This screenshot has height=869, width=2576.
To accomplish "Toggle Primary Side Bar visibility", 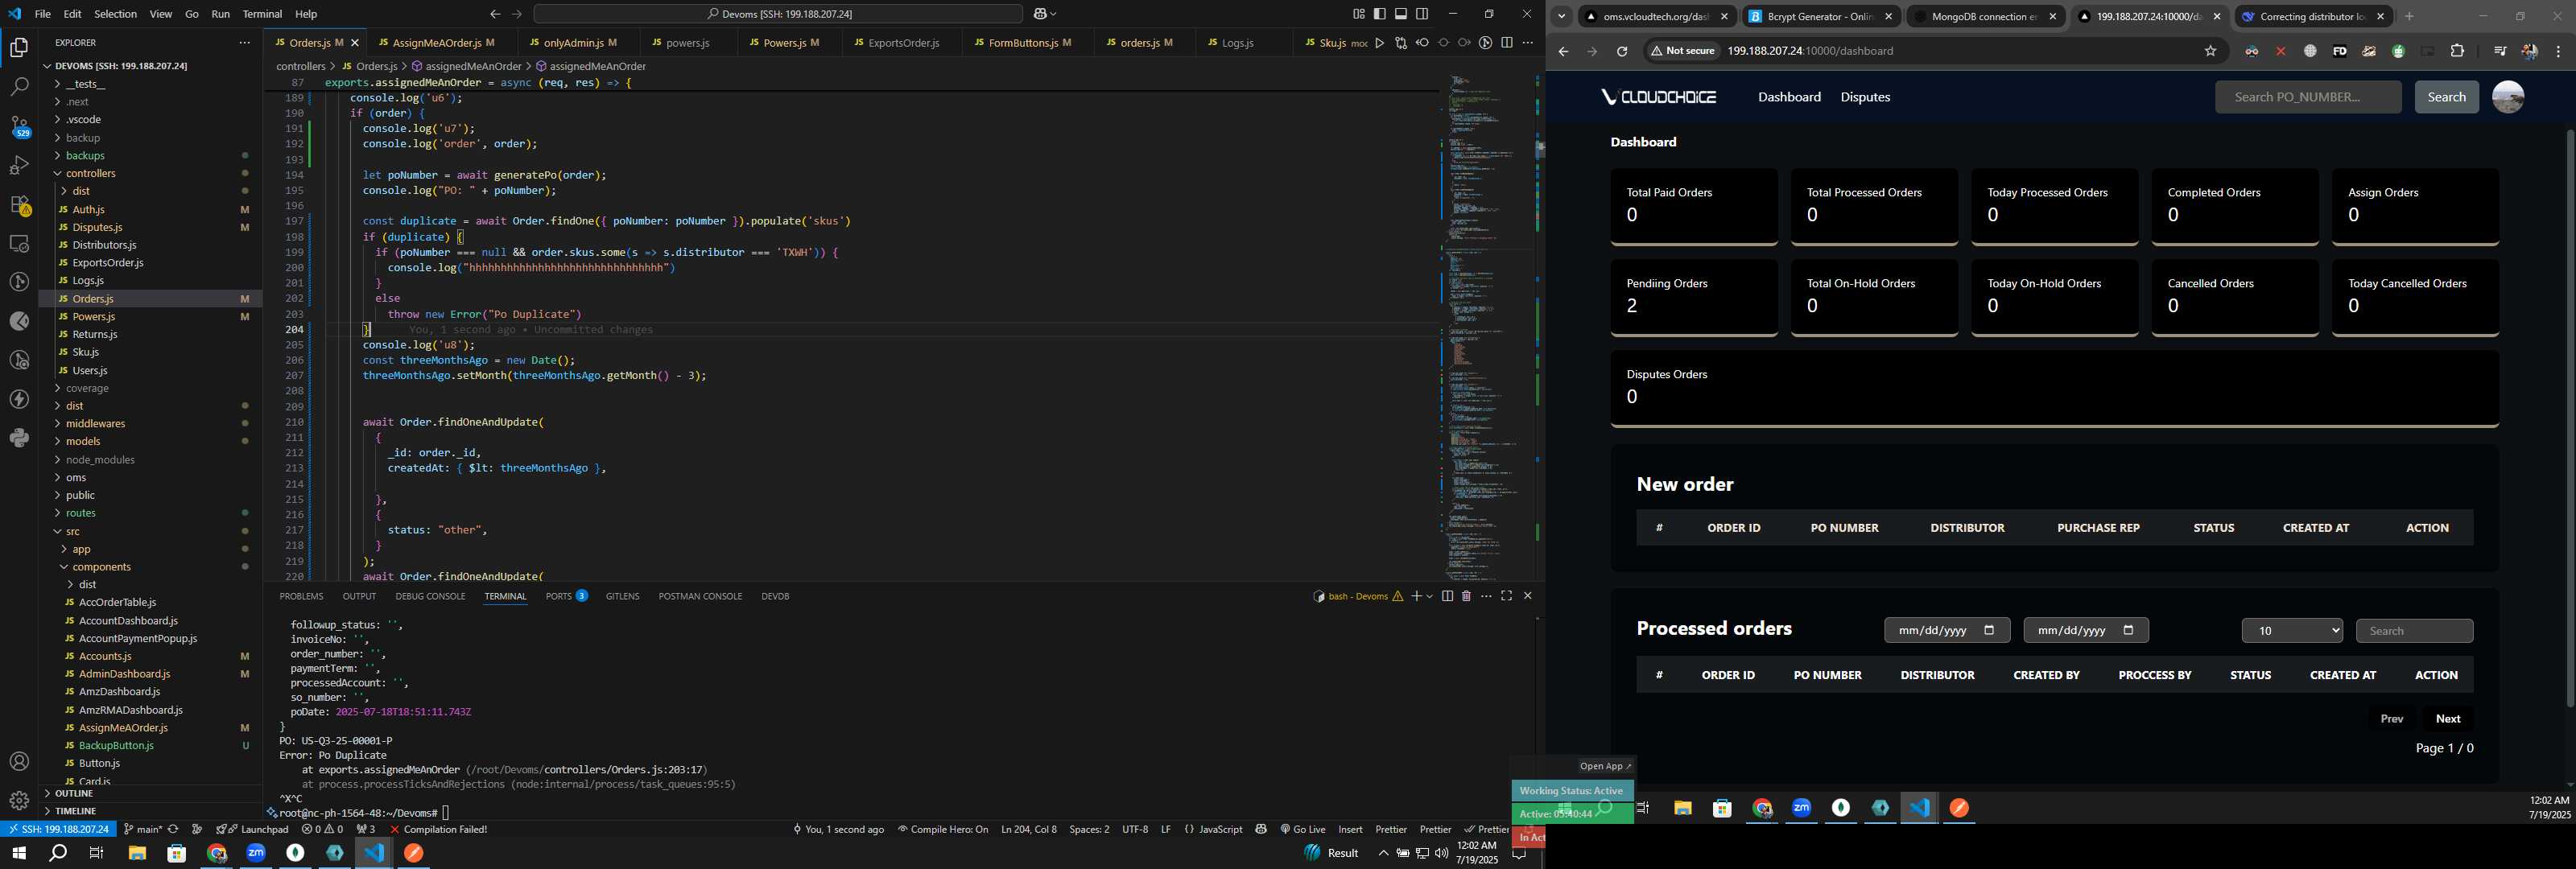I will click(1379, 14).
